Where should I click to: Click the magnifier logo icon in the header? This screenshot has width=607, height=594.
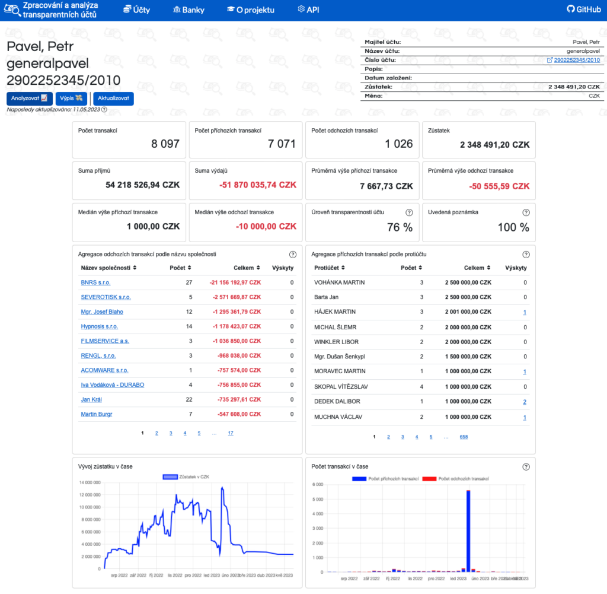coord(12,10)
